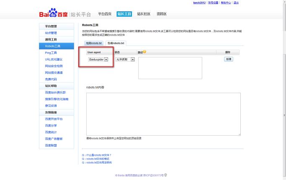Click the 退出 logout link

236,3
